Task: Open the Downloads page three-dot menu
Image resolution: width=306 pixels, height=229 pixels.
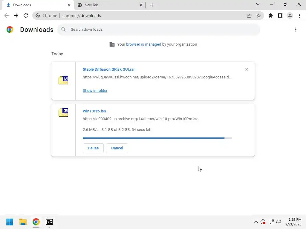Action: [x=296, y=30]
